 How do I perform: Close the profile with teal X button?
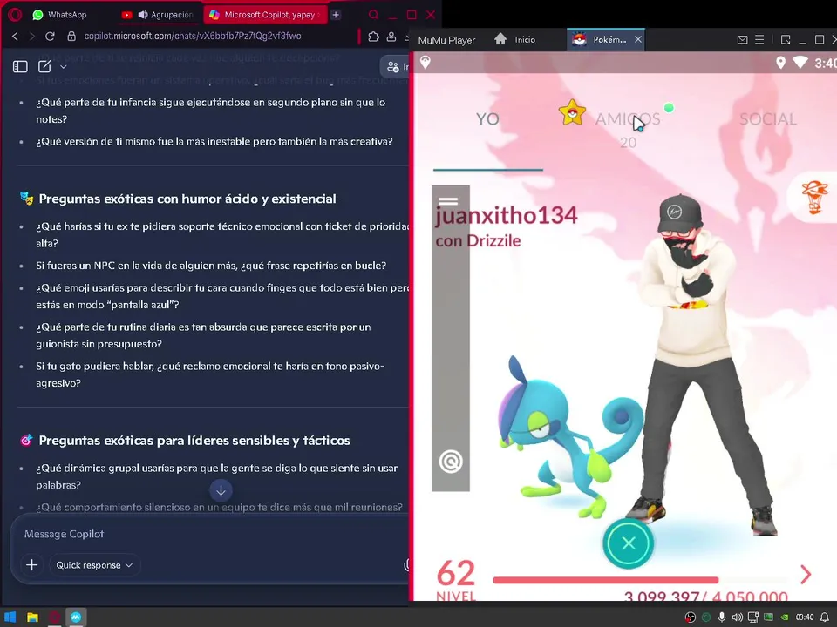point(629,543)
